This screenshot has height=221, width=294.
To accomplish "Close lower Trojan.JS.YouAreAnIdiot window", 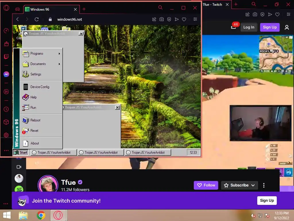I will pos(117,108).
